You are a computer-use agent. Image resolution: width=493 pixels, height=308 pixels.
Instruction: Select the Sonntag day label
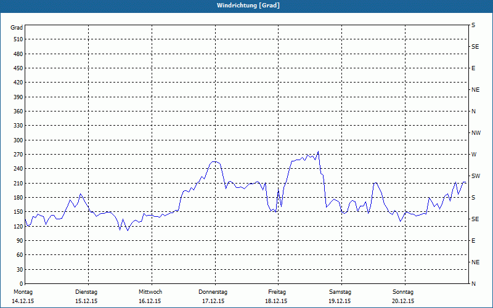click(403, 291)
